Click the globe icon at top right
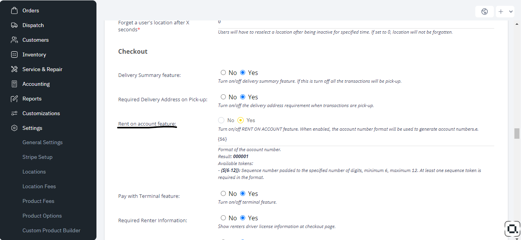This screenshot has width=521, height=240. tap(484, 11)
